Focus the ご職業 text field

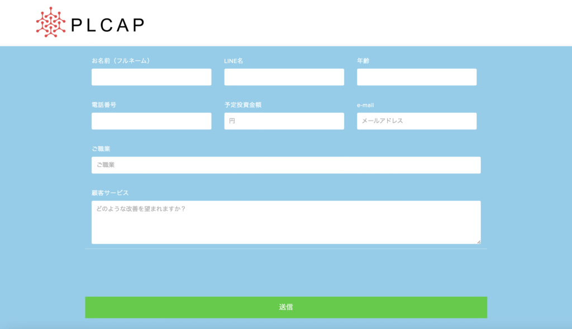(286, 165)
